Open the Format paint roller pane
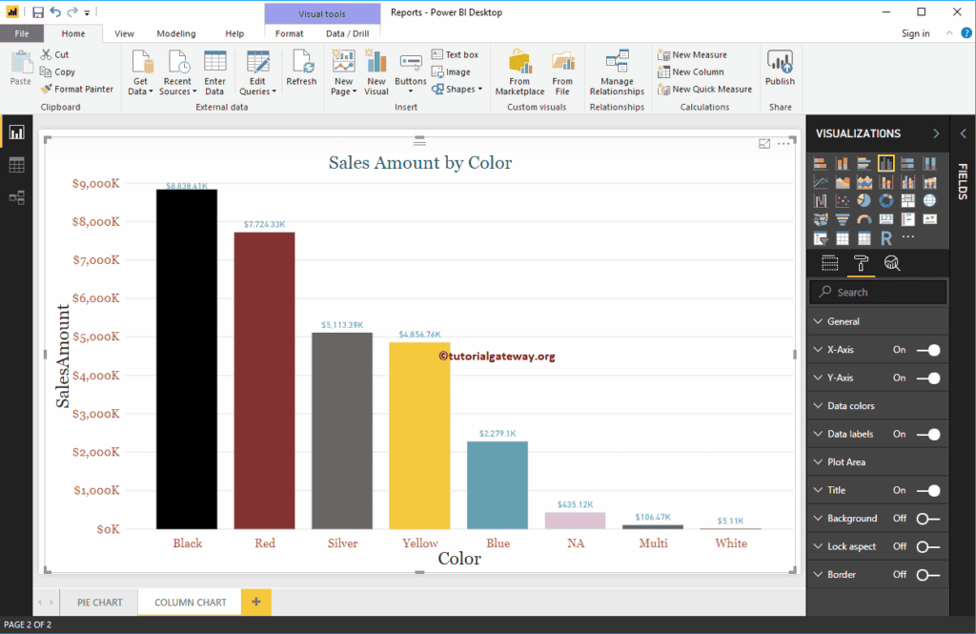 pos(861,263)
